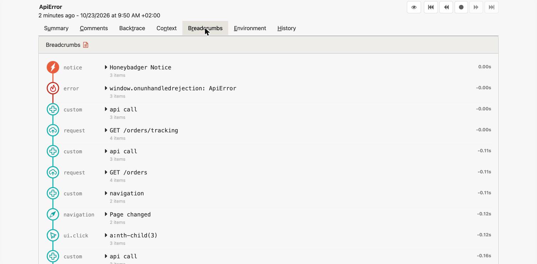Switch to the Context tab

tap(167, 28)
